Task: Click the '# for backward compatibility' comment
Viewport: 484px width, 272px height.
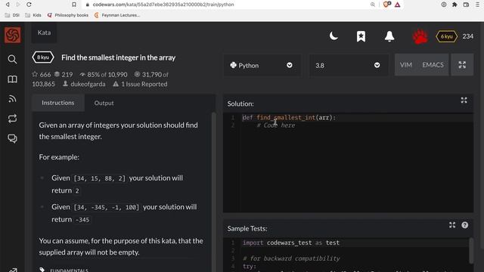Action: pos(291,258)
